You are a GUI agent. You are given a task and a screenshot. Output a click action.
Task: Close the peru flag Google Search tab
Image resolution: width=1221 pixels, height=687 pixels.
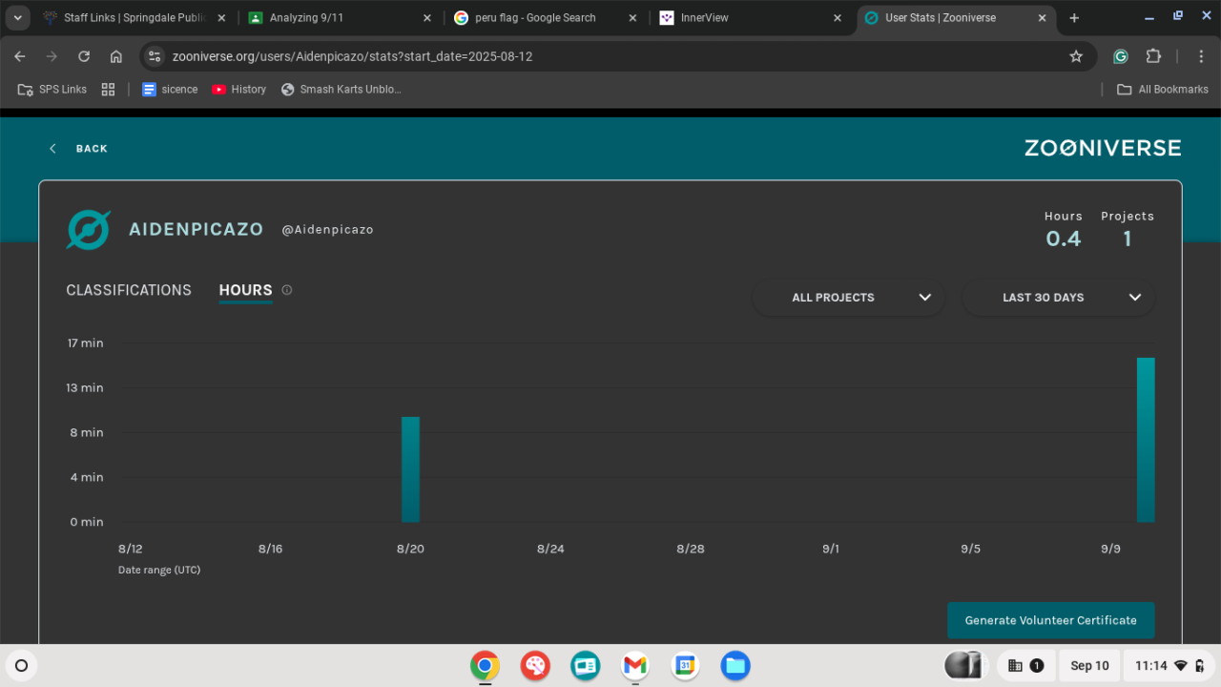pyautogui.click(x=632, y=18)
